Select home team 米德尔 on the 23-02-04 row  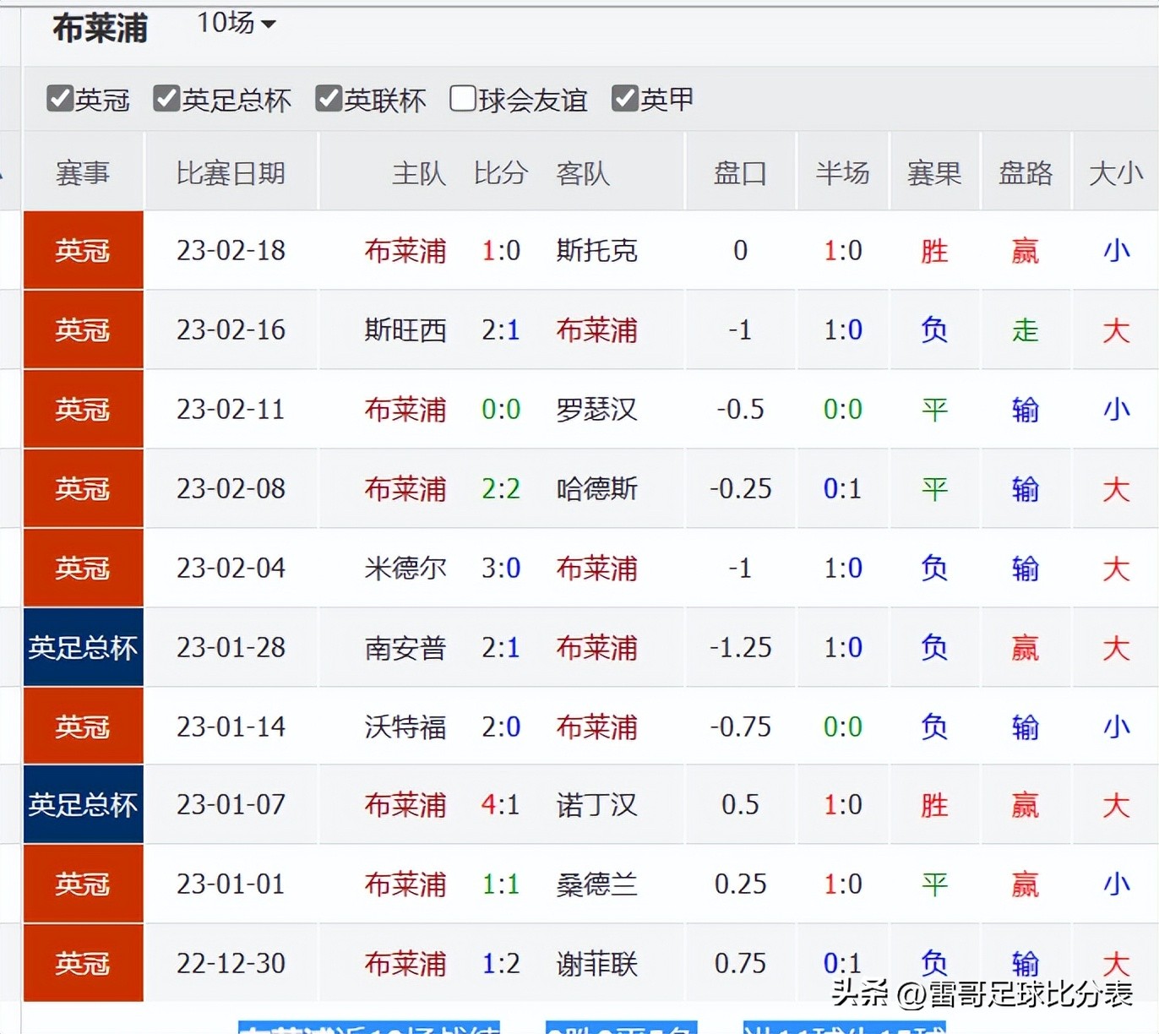click(x=405, y=569)
